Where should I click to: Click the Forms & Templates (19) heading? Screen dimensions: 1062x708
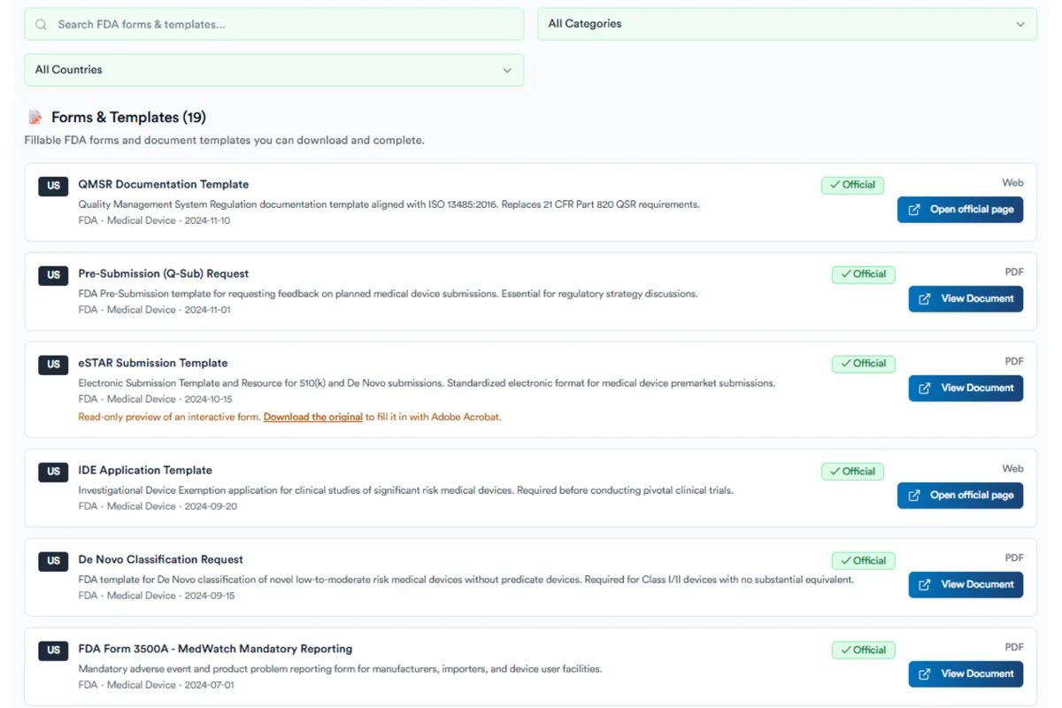[x=128, y=118]
